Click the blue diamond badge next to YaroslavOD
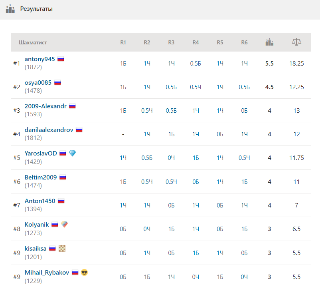Image resolution: width=320 pixels, height=287 pixels. coord(73,153)
